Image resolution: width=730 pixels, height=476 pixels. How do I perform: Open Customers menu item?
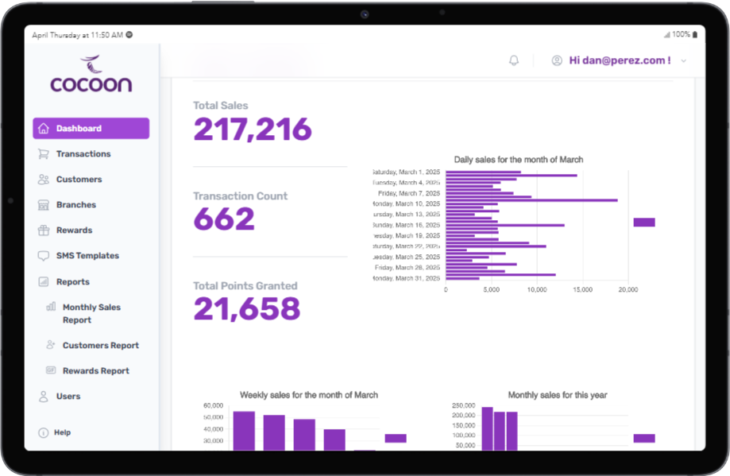pos(79,180)
